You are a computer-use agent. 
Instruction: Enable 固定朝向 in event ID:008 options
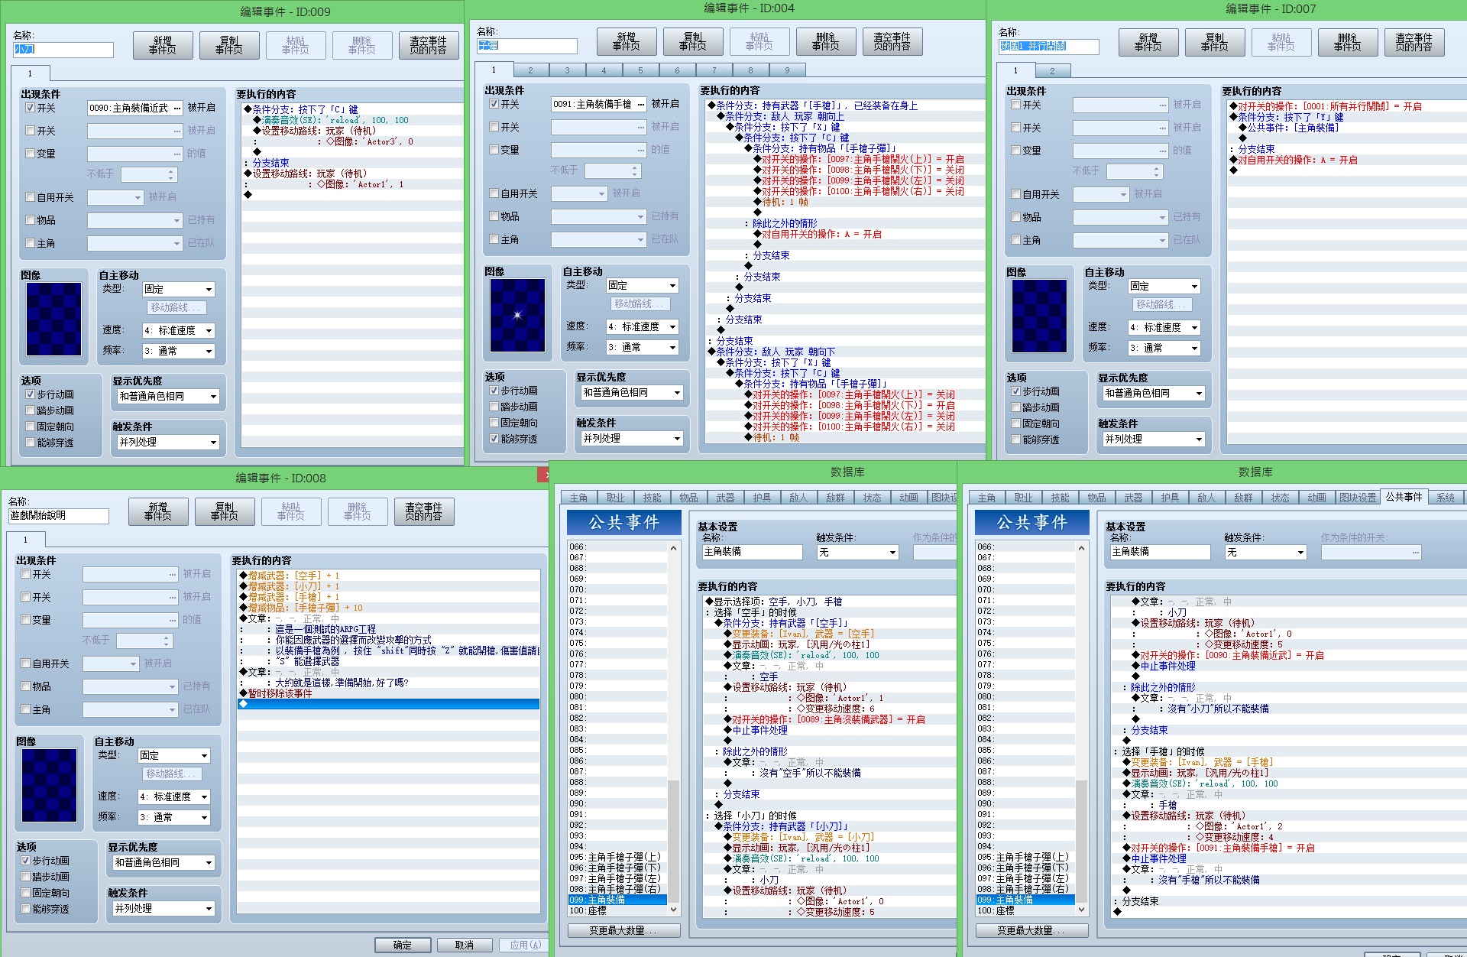click(26, 893)
